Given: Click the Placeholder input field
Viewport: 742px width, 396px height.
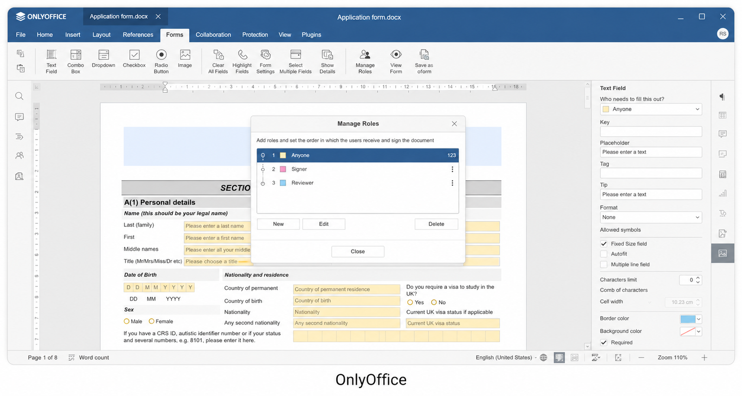Looking at the screenshot, I should (651, 152).
